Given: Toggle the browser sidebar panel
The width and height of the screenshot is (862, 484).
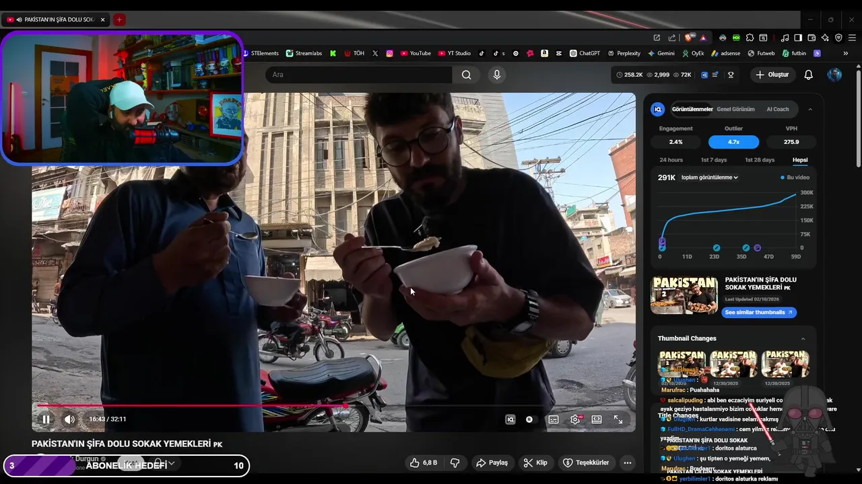Looking at the screenshot, I should (798, 38).
